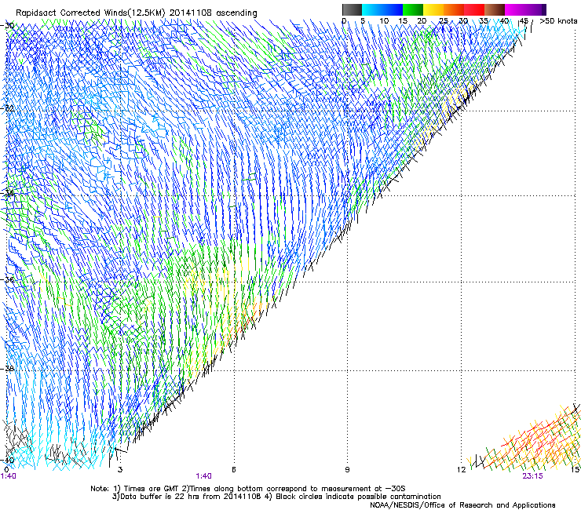Click the yellow 20-25 knot color bar segment
The width and height of the screenshot is (581, 510).
click(x=433, y=9)
